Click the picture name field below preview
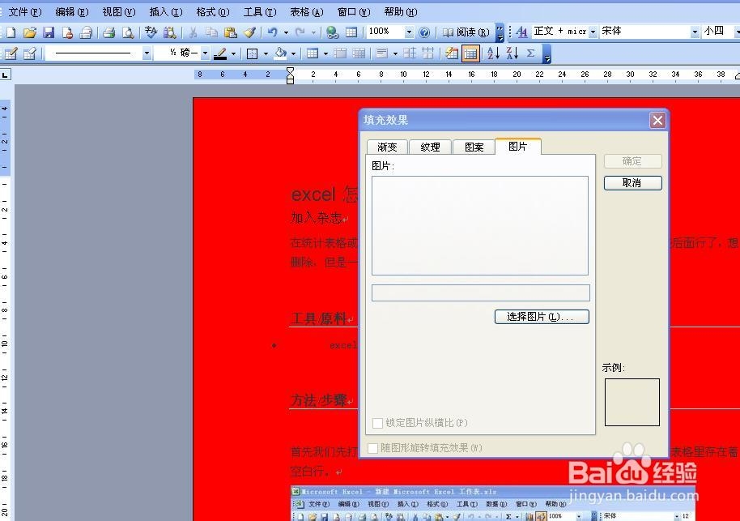This screenshot has width=740, height=521. [x=480, y=293]
